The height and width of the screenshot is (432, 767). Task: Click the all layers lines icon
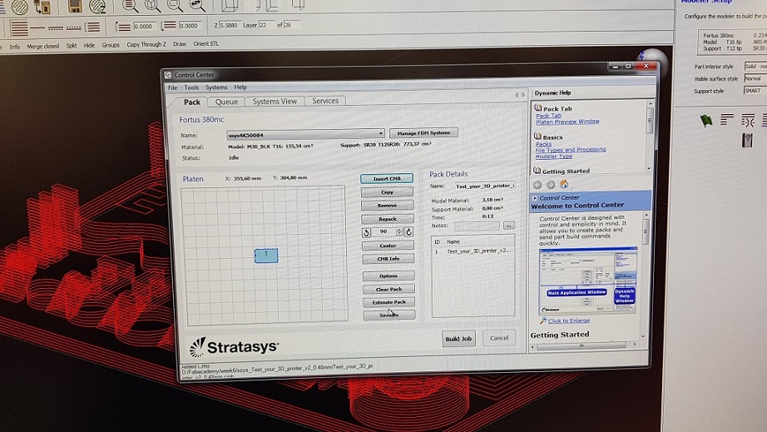tap(19, 28)
